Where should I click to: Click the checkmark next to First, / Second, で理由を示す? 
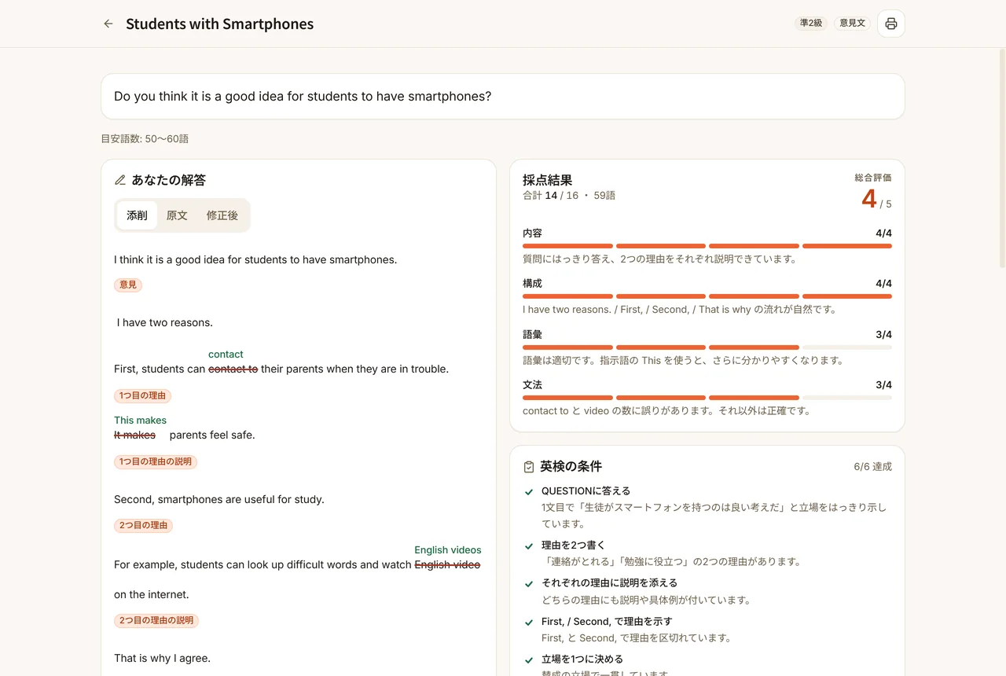pos(529,622)
